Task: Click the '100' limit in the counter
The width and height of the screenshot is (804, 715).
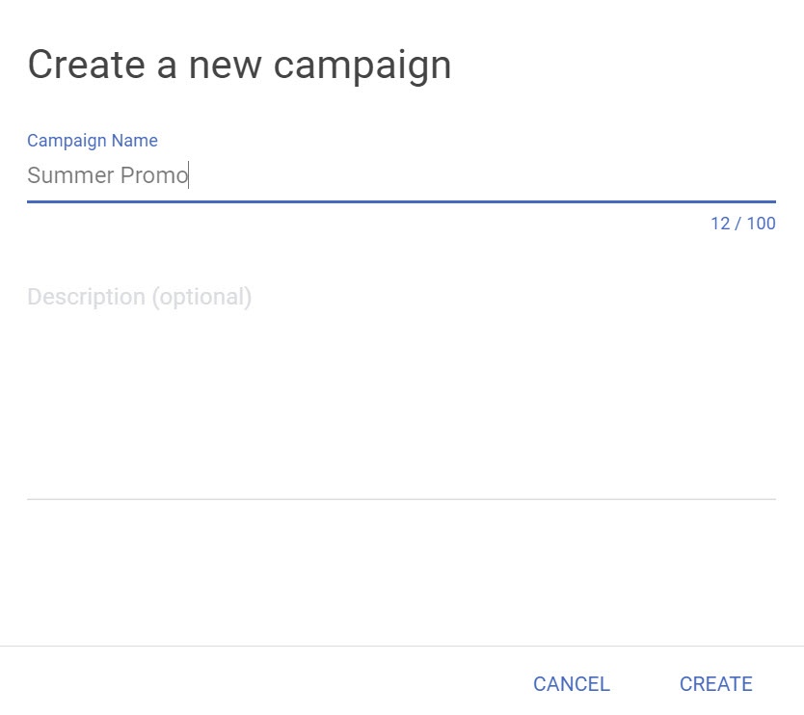Action: point(761,224)
